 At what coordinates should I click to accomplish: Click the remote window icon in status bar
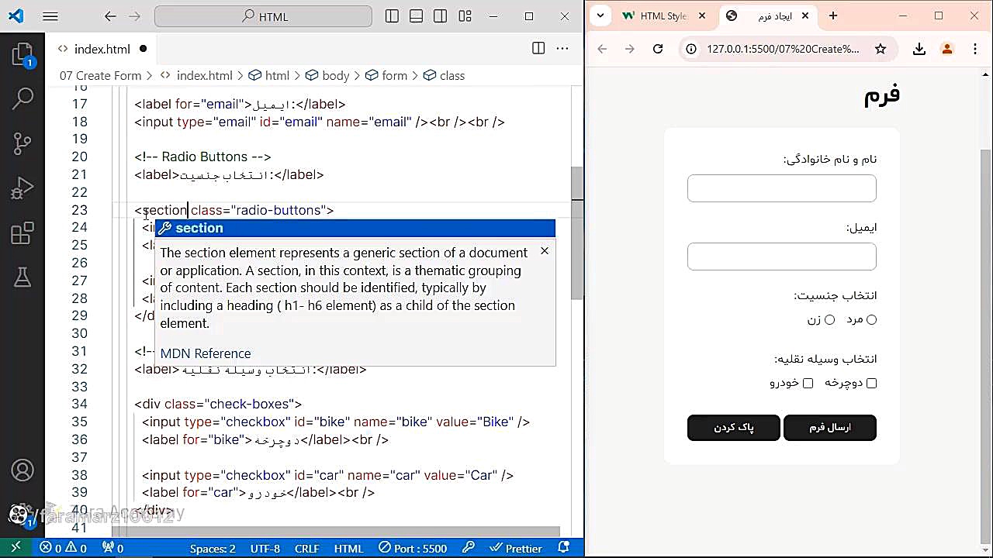coord(16,548)
